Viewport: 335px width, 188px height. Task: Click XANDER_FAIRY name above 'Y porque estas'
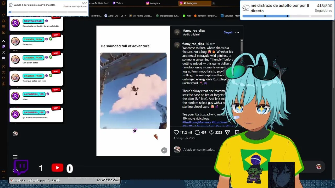pos(33,76)
